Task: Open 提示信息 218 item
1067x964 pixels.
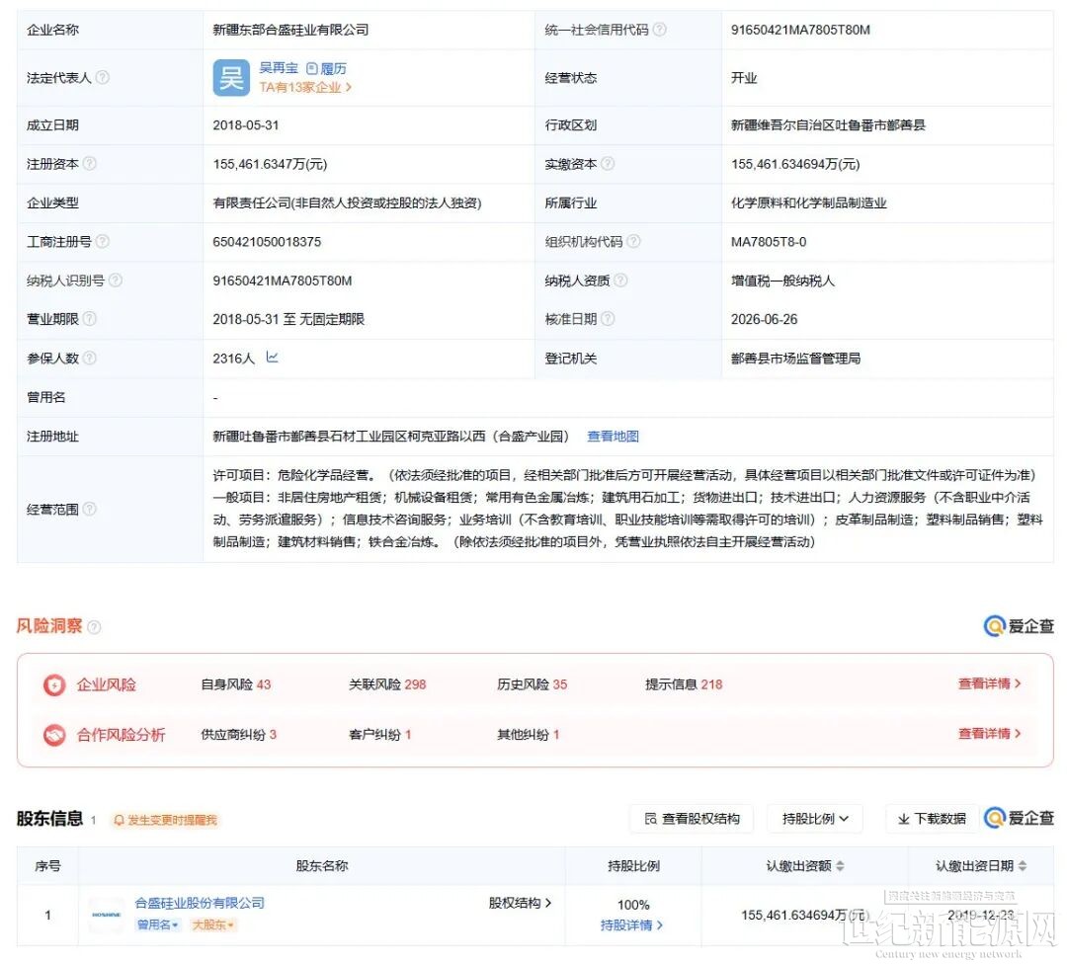Action: tap(684, 684)
